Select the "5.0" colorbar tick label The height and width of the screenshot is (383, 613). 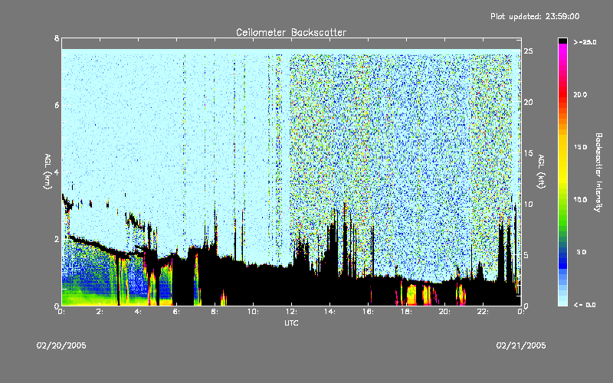click(x=582, y=252)
